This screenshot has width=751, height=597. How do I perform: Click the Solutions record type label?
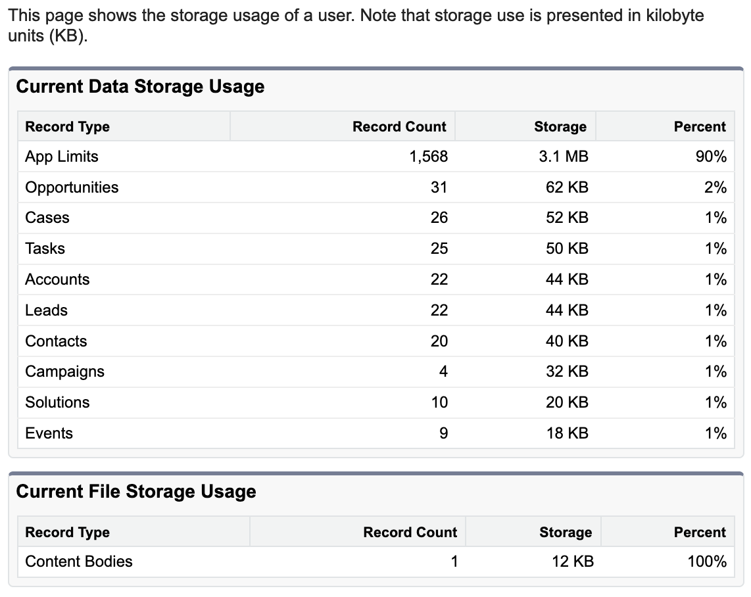(x=57, y=402)
